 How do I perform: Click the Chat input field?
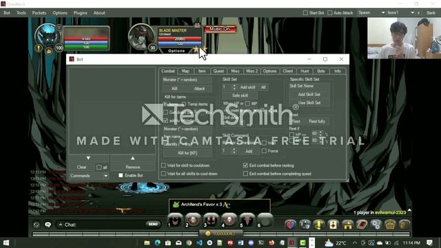104,225
